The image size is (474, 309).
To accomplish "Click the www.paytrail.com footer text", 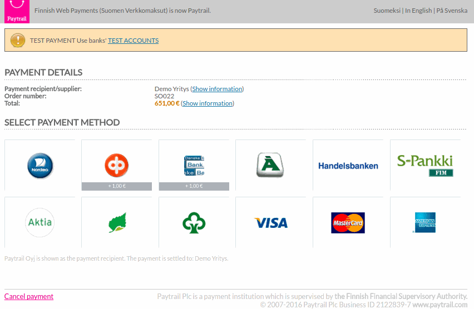I will (x=440, y=305).
